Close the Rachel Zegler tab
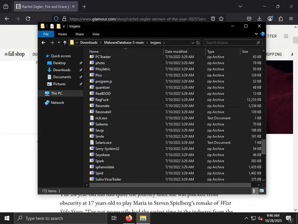 tap(73, 6)
